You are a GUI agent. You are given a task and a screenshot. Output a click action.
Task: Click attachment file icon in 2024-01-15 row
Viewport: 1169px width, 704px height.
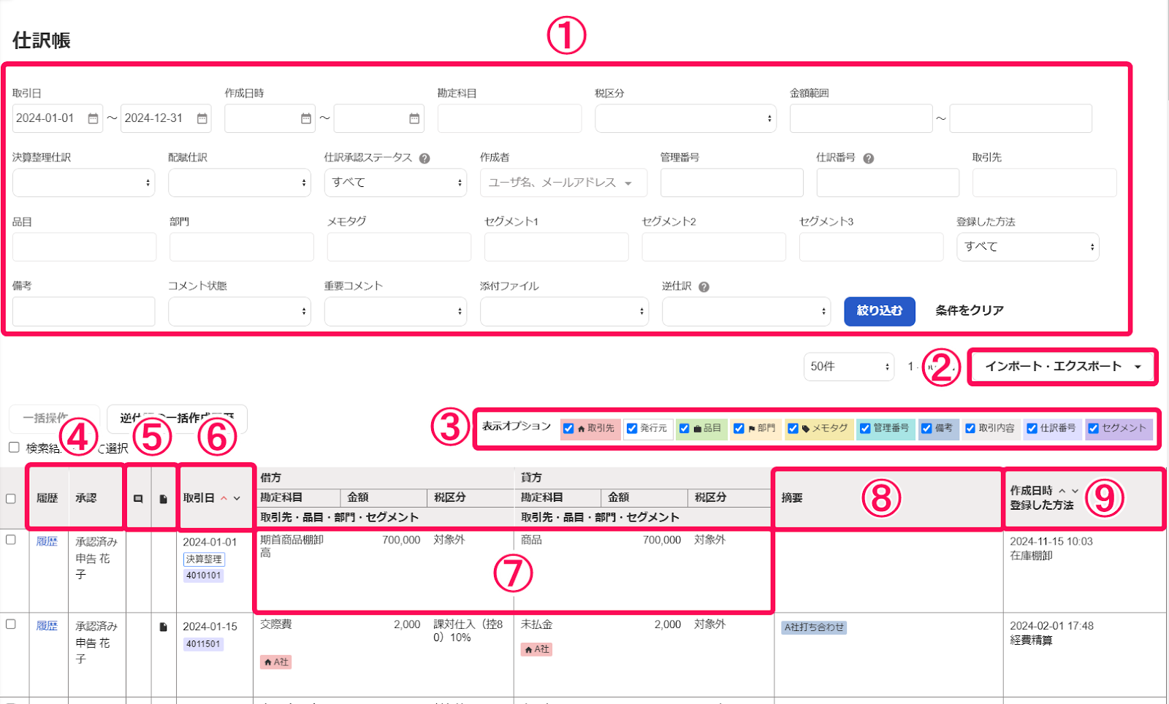point(163,627)
